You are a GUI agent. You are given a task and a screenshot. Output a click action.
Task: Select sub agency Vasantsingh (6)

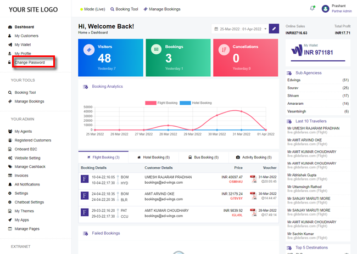318,111
